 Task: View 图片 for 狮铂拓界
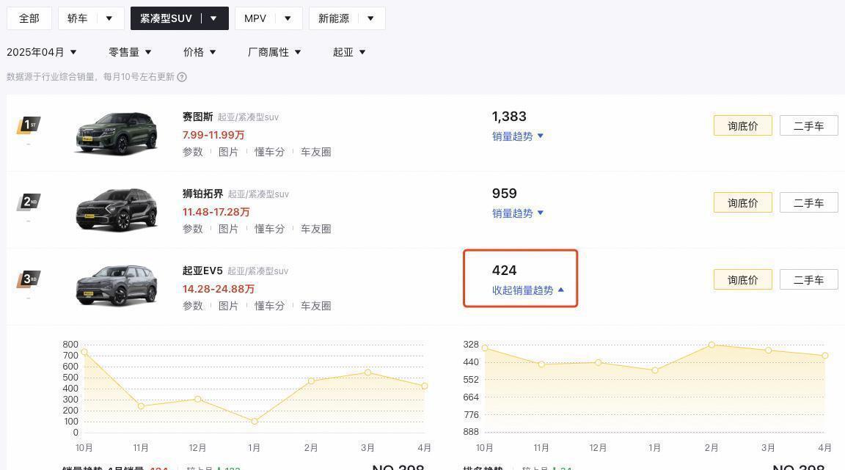[x=229, y=229]
